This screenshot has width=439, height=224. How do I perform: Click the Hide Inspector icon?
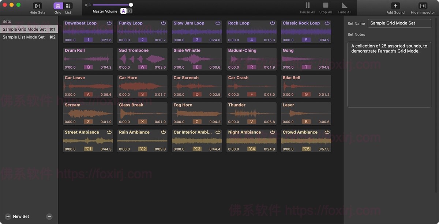423,6
